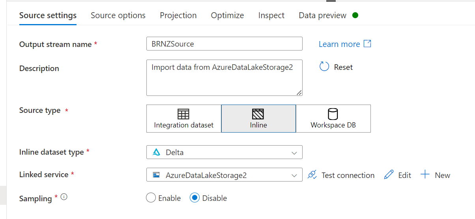Screen dimensions: 475x219
Task: Switch to the Source options tab
Action: coord(118,15)
